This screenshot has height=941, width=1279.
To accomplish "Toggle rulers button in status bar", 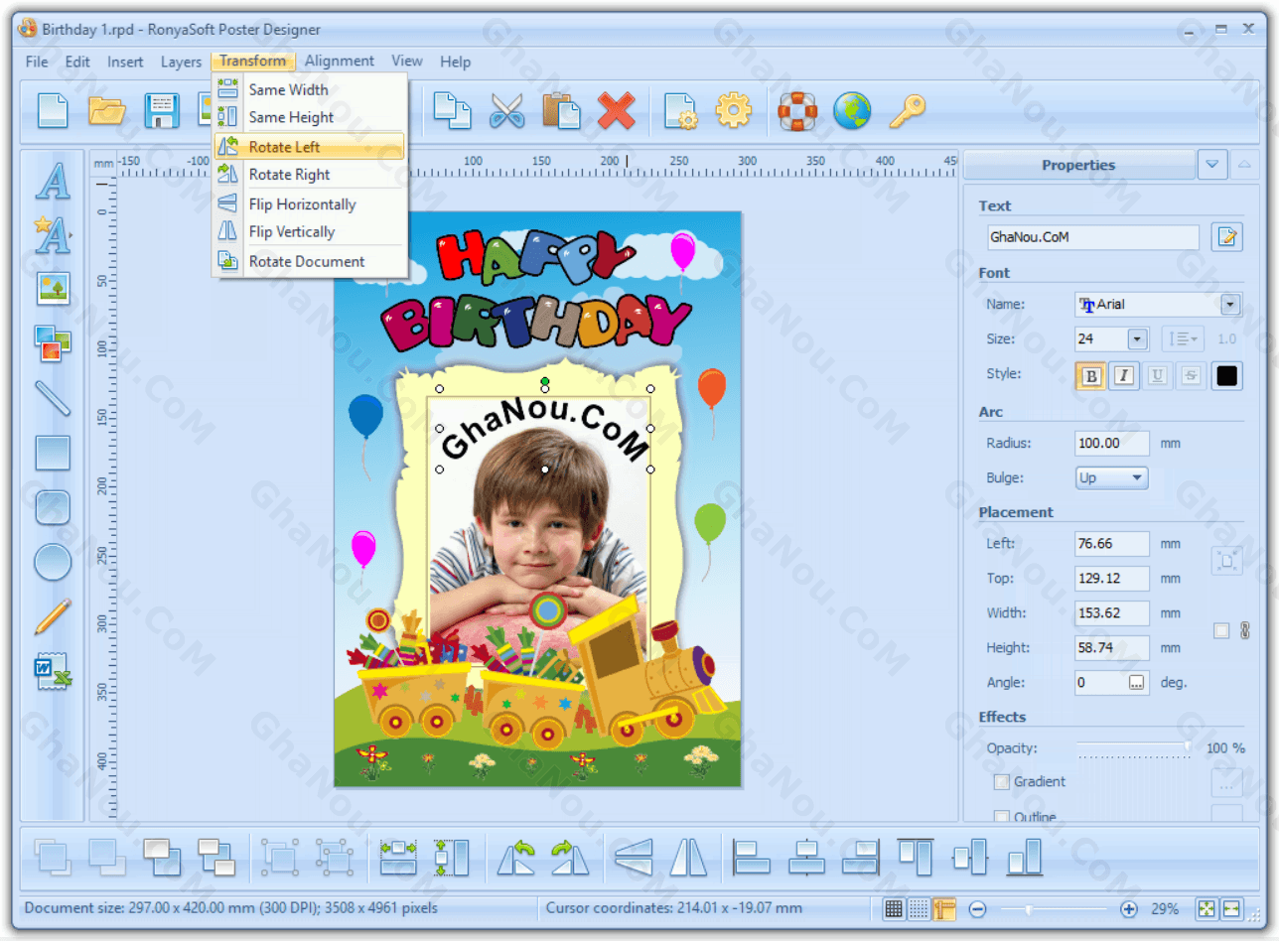I will (x=944, y=908).
